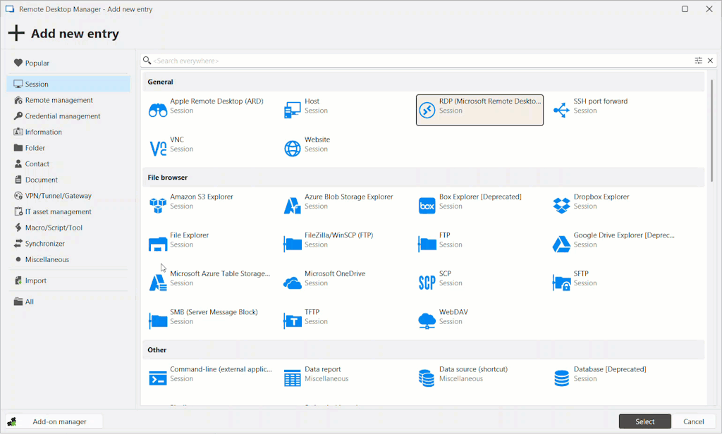722x434 pixels.
Task: Click the Cancel button
Action: [693, 421]
